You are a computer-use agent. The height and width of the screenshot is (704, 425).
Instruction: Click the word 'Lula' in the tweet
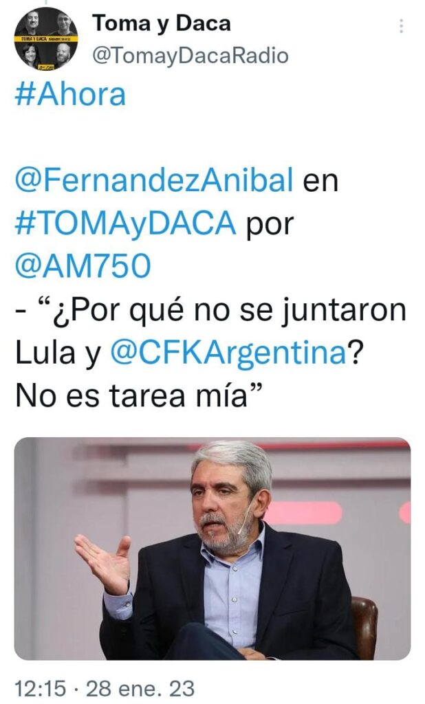click(45, 353)
